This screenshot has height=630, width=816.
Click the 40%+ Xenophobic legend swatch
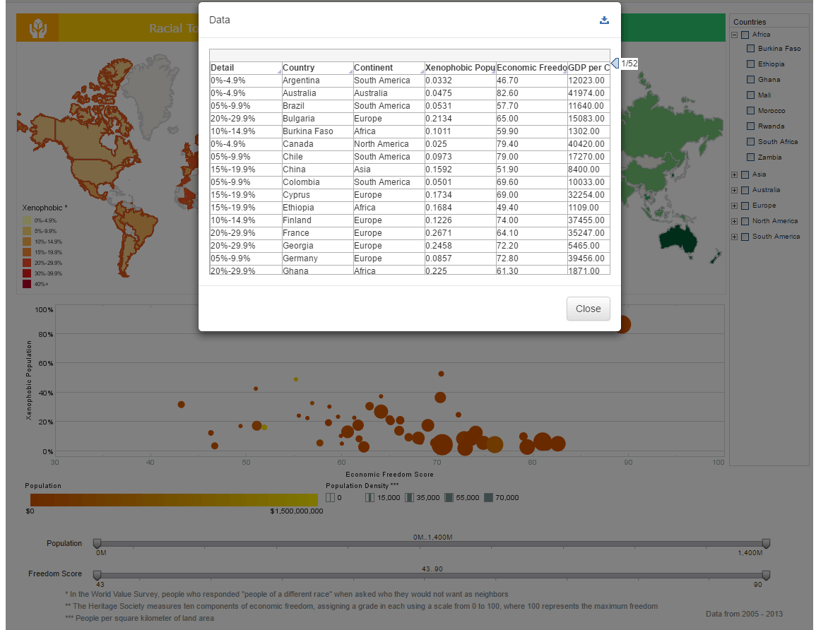[x=27, y=284]
